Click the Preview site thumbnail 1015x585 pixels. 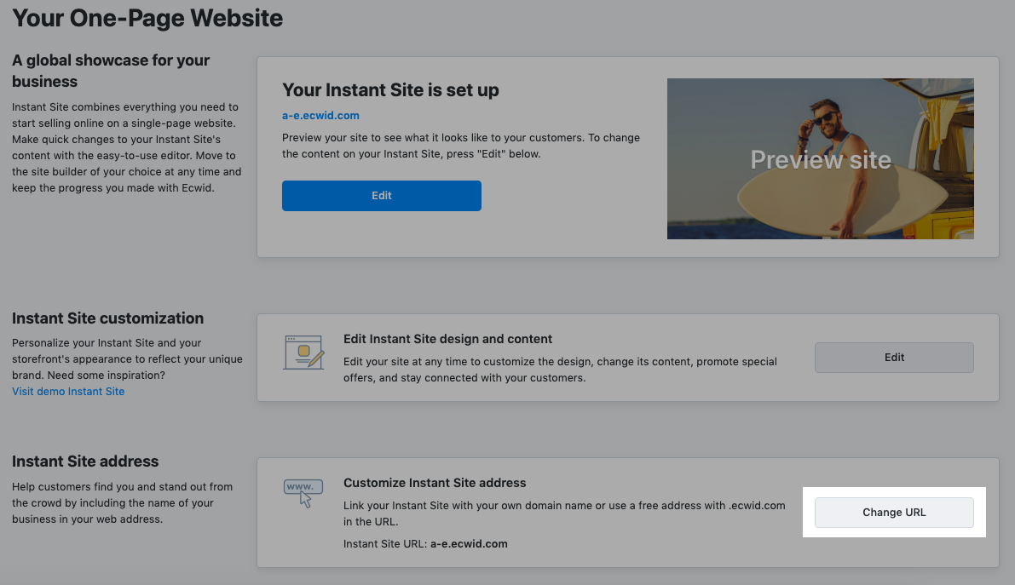pyautogui.click(x=820, y=158)
